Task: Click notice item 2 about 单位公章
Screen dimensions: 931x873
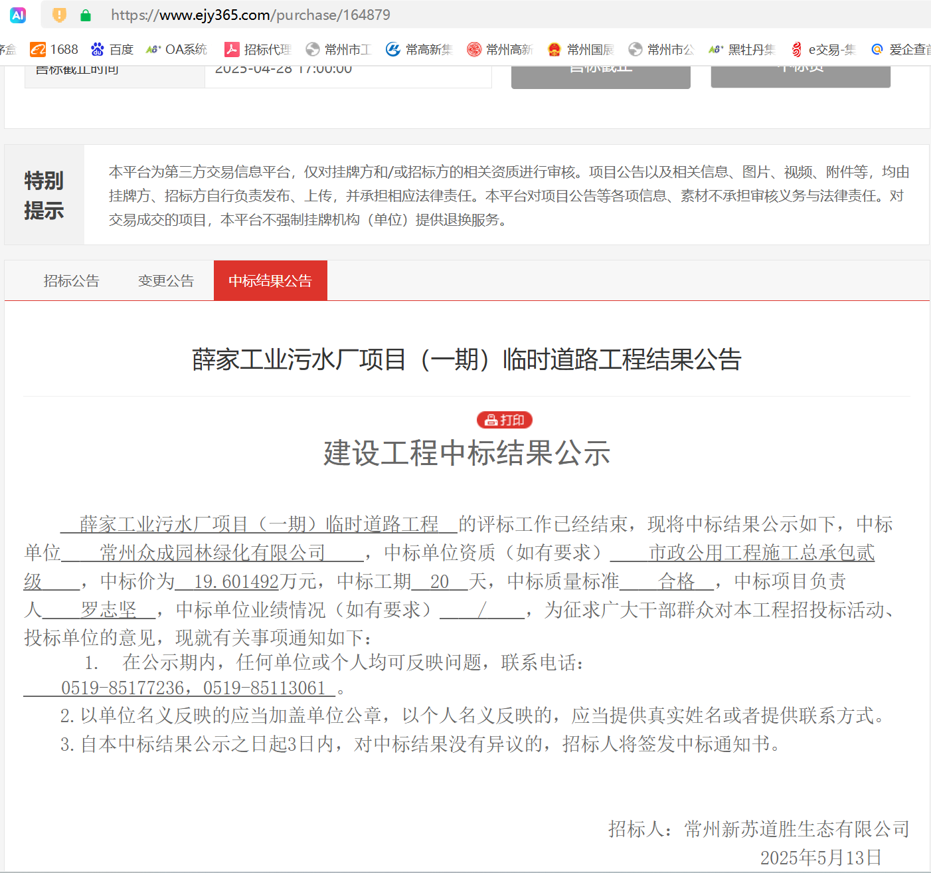Action: click(x=475, y=716)
